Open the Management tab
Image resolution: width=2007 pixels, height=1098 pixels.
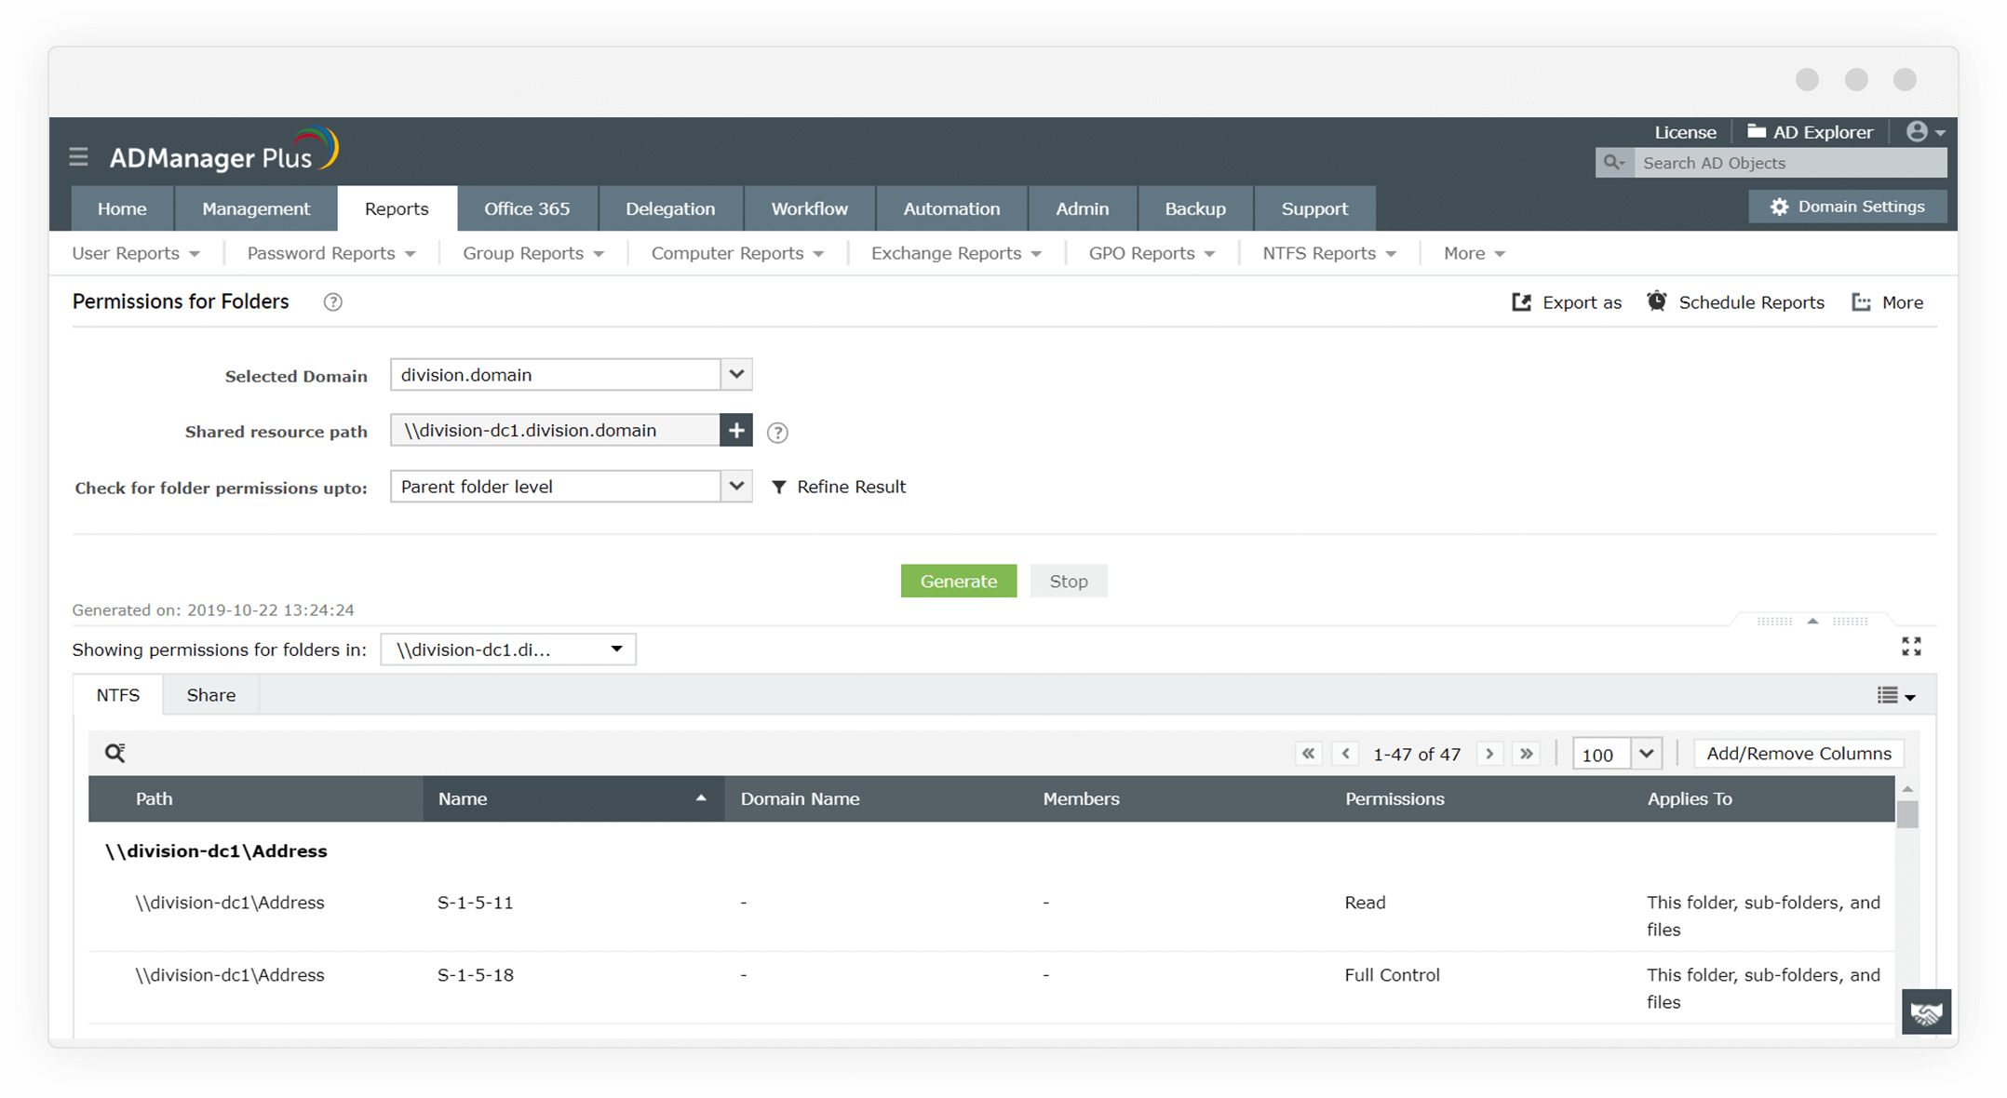tap(256, 208)
